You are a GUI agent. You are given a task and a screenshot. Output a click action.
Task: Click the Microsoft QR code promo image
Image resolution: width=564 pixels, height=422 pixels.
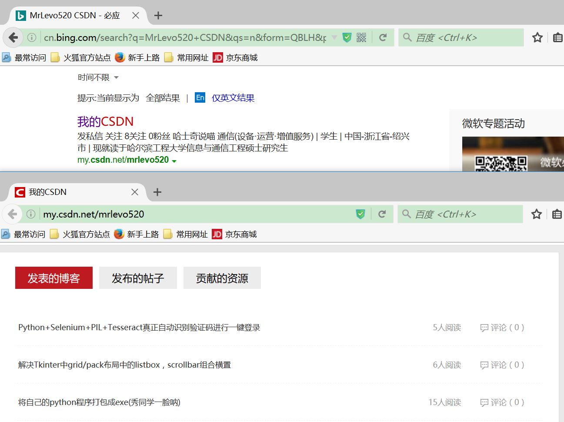(x=513, y=154)
